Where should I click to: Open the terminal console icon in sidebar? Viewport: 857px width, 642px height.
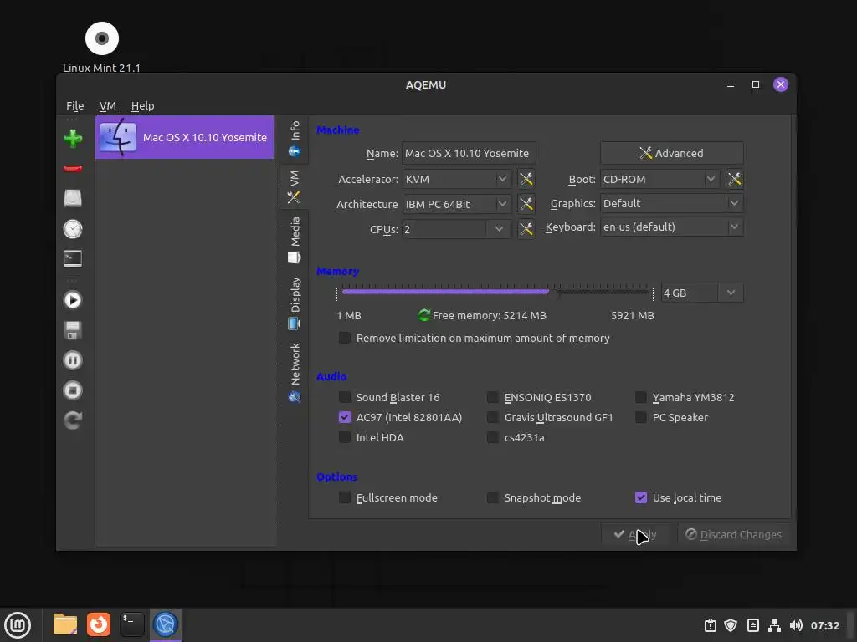point(73,258)
